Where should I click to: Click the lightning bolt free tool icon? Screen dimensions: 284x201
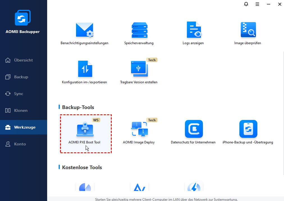194,187
